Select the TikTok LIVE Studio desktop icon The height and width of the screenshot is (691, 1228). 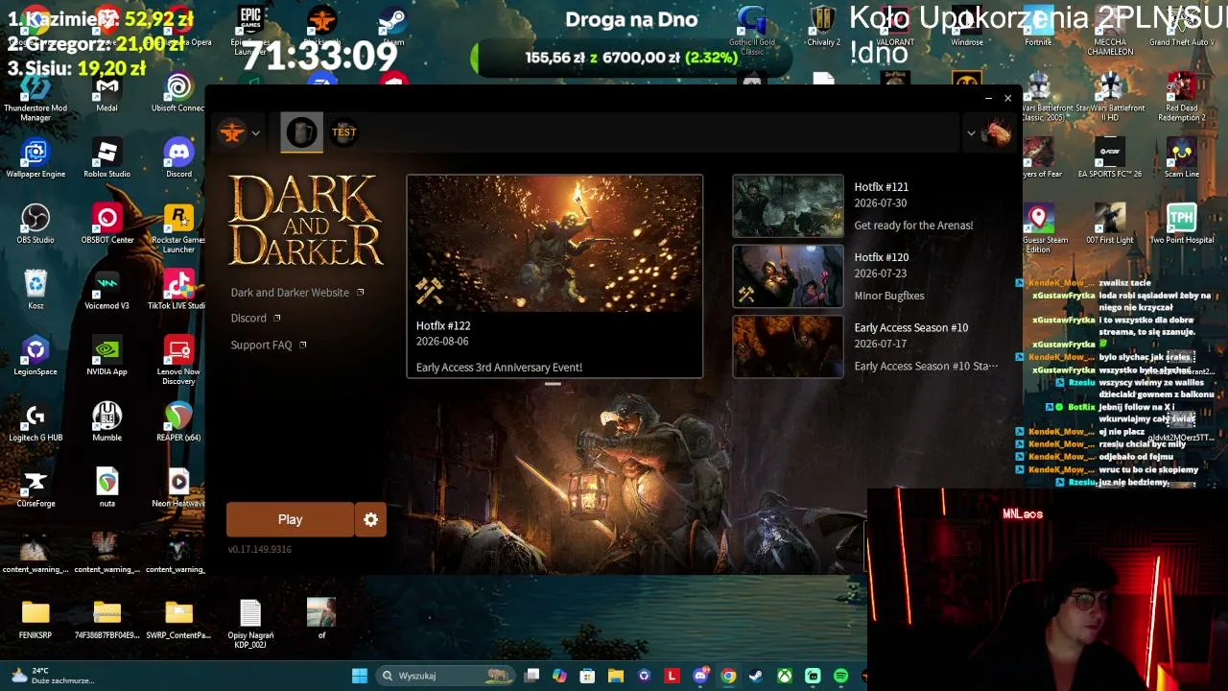178,290
